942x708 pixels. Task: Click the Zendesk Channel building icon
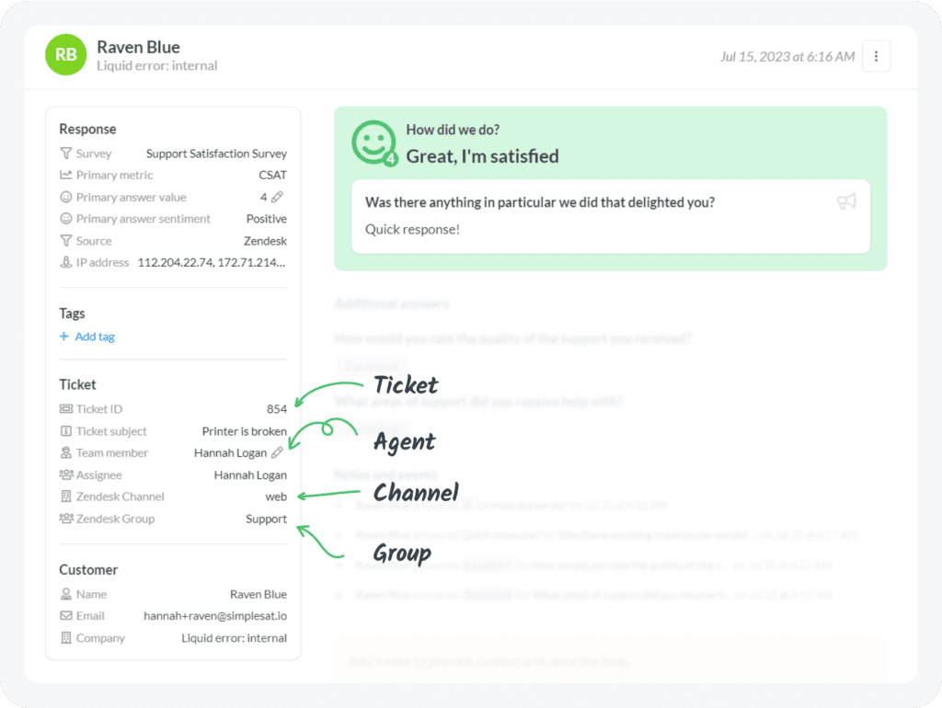(x=66, y=497)
